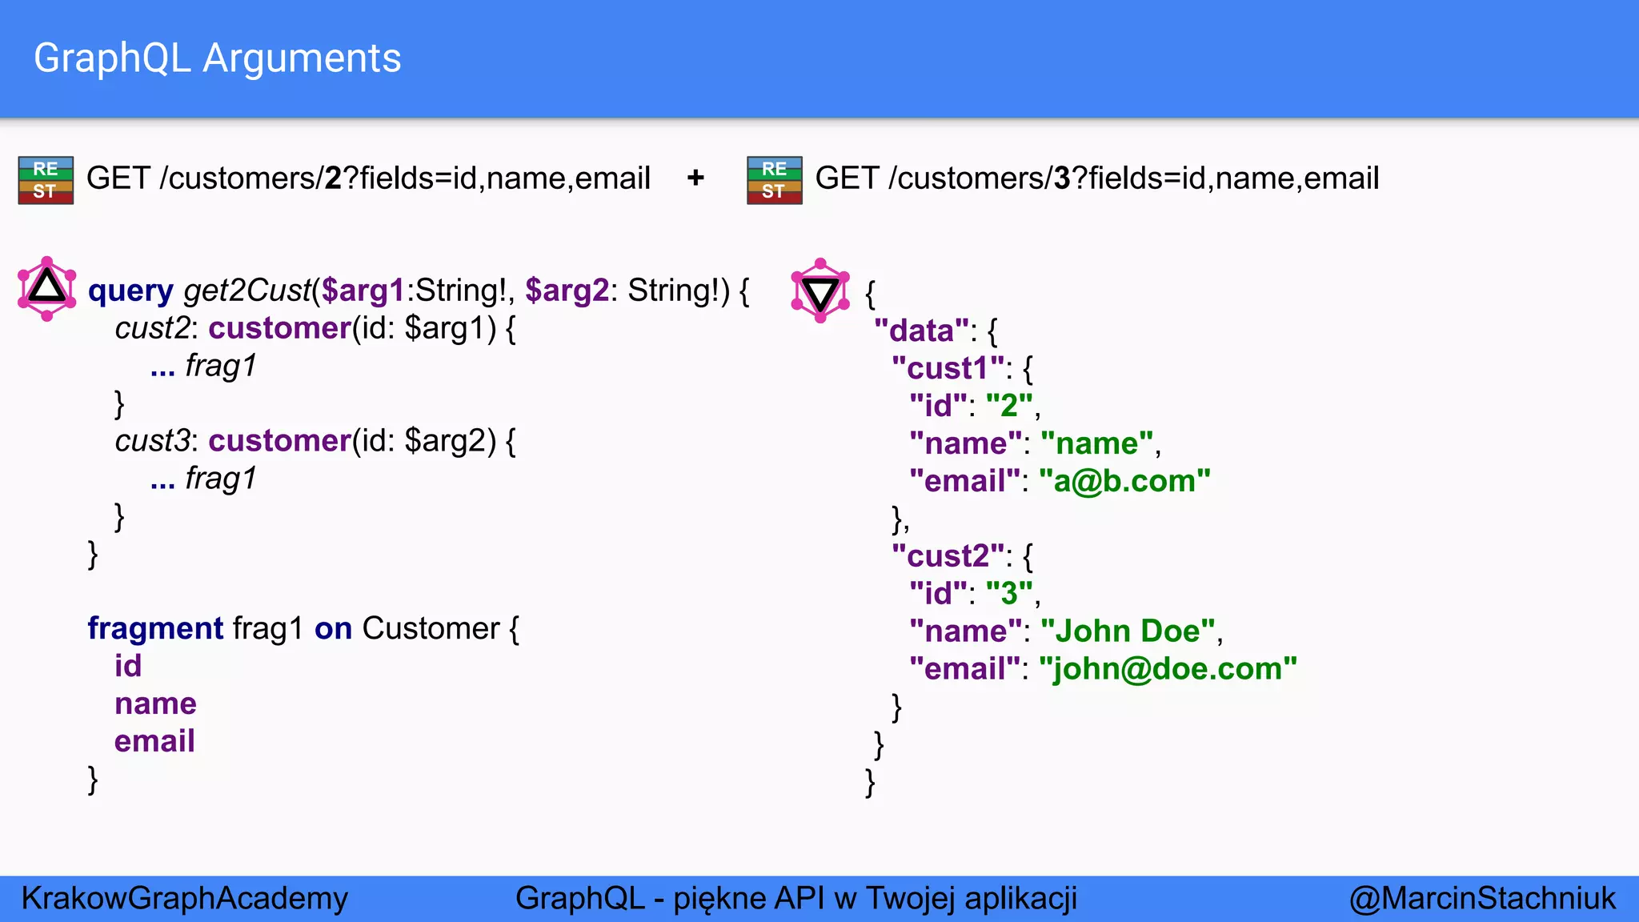Click the GraphQL response logo icon

click(820, 291)
